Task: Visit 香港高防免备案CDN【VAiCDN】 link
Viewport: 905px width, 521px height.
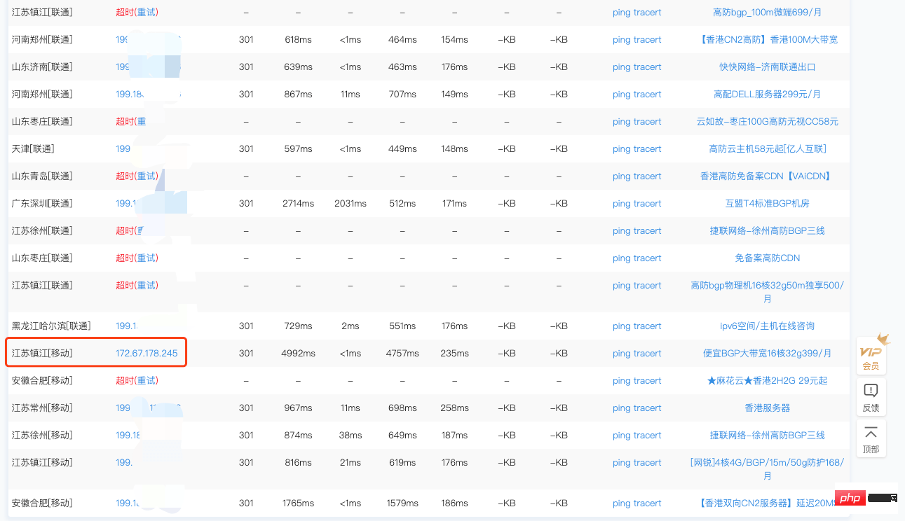Action: point(767,176)
